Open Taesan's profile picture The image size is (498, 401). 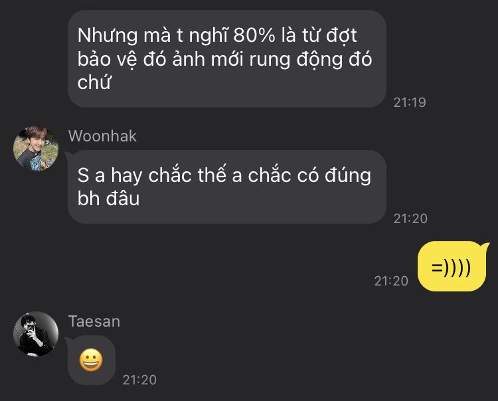click(x=36, y=334)
